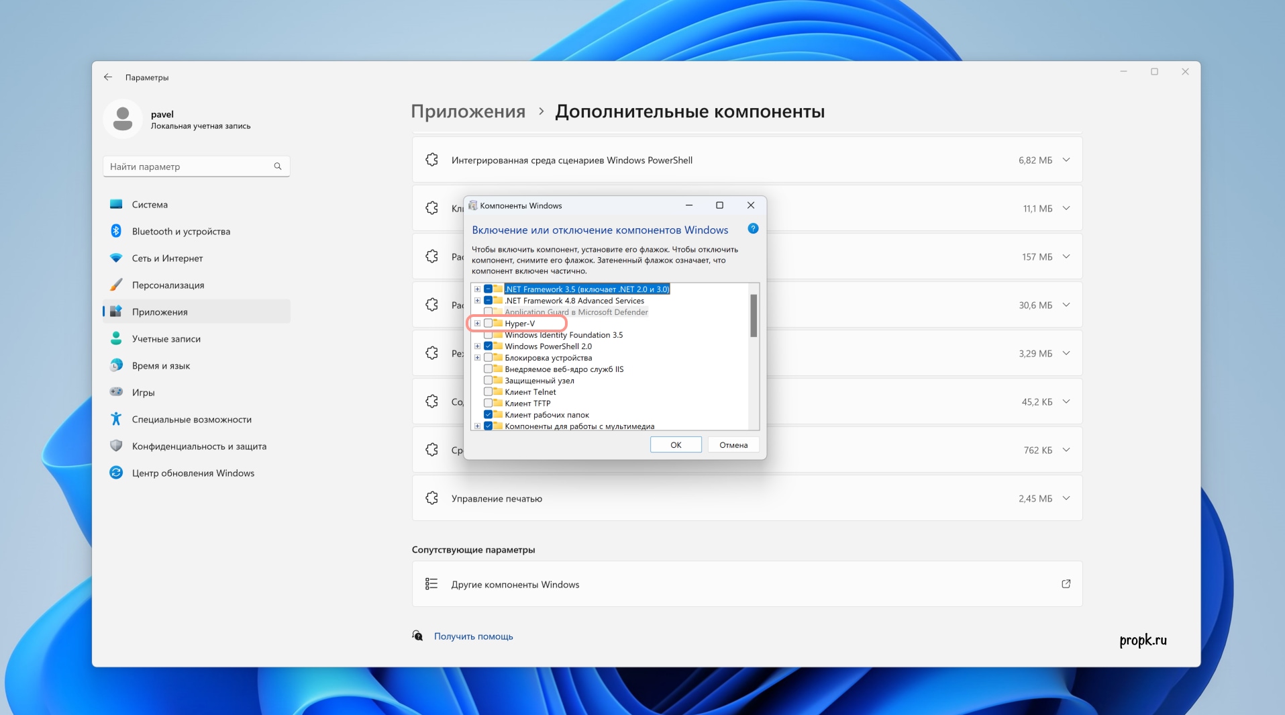Open help via blue question mark icon
This screenshot has height=715, width=1285.
point(753,229)
